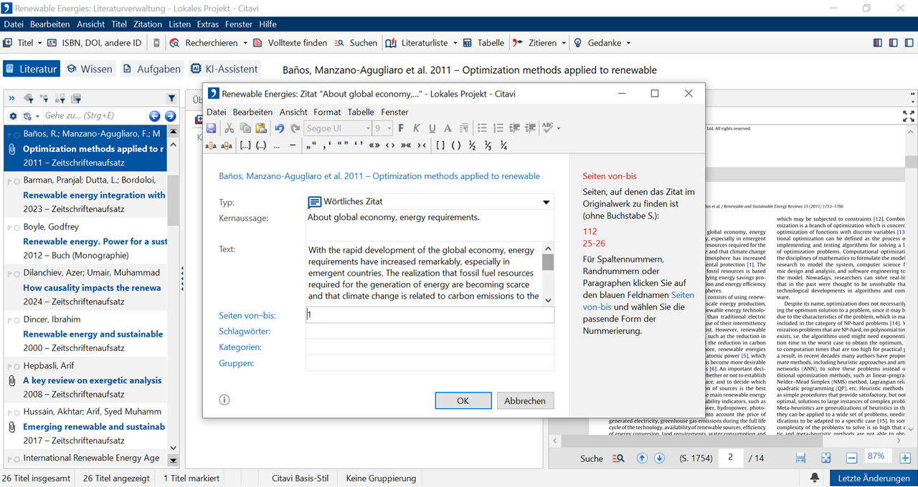
Task: Click the undo arrow icon
Action: [x=279, y=128]
